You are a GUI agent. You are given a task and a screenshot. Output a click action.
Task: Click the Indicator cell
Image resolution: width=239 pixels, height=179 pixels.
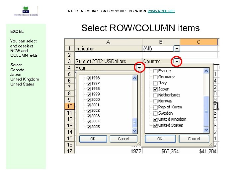(108, 48)
